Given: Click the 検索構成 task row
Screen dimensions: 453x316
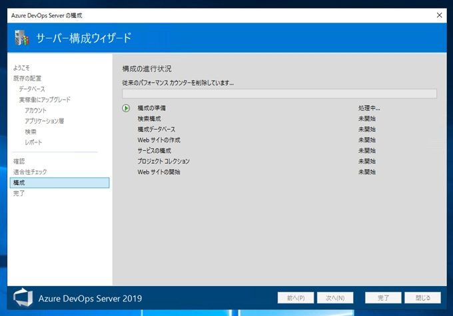Looking at the screenshot, I should [149, 119].
